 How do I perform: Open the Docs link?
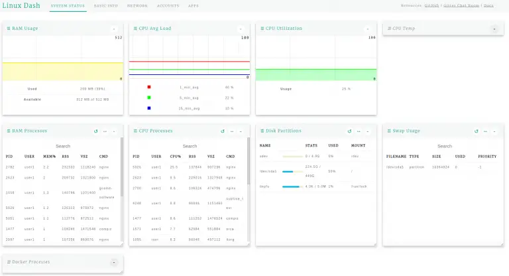tap(488, 5)
